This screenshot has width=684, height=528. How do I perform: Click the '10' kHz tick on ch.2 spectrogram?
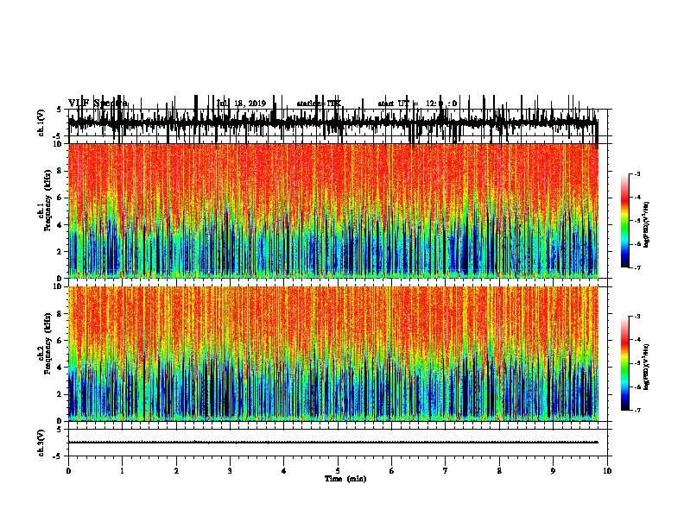59,286
